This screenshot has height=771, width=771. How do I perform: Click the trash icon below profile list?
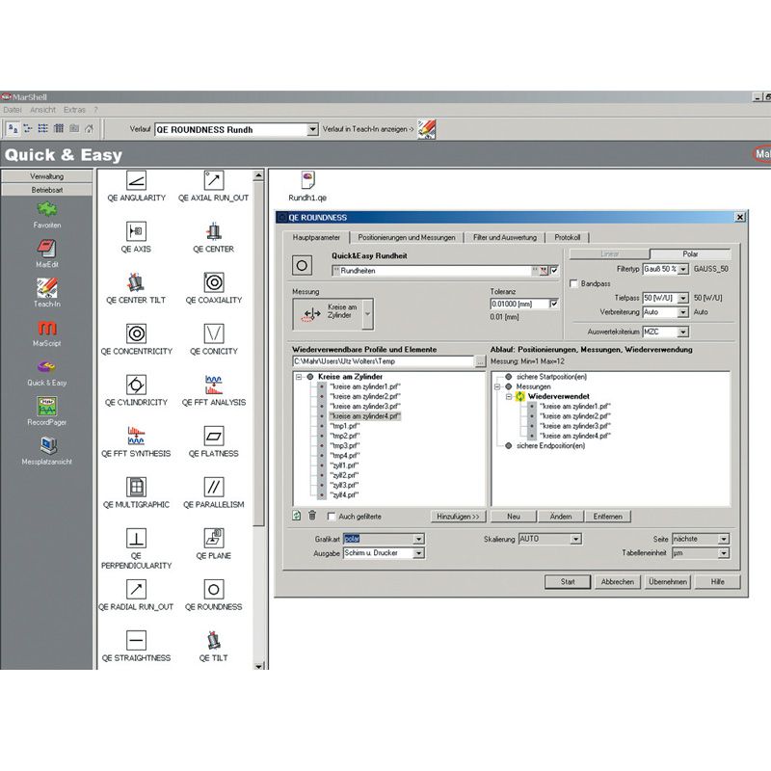[x=312, y=516]
